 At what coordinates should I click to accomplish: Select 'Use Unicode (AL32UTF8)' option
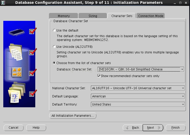click(x=54, y=47)
